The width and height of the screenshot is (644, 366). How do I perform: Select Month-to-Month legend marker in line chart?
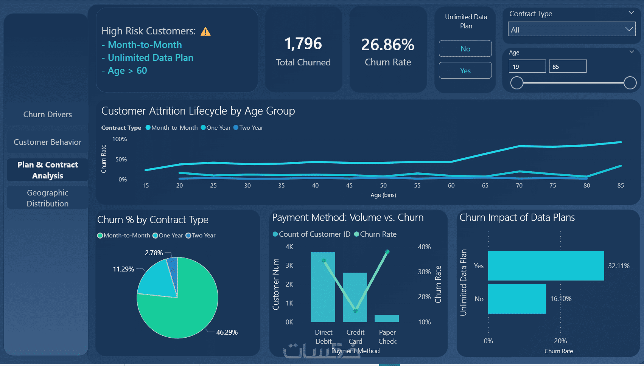pyautogui.click(x=148, y=127)
